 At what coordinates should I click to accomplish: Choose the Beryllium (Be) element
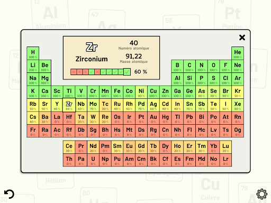click(x=45, y=66)
